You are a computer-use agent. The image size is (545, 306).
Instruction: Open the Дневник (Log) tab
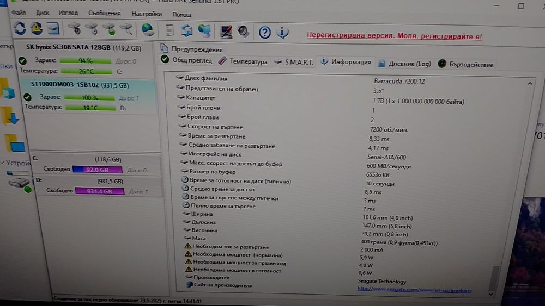coord(404,64)
